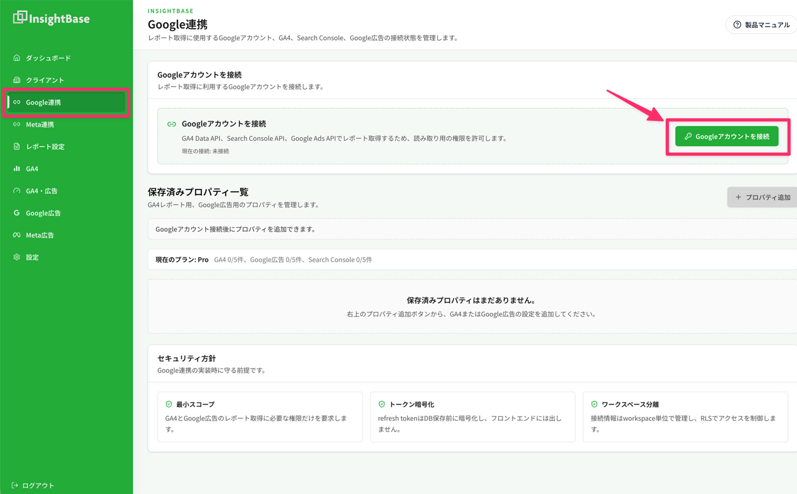Click the InsightBase brand name
Image resolution: width=797 pixels, height=494 pixels.
59,19
